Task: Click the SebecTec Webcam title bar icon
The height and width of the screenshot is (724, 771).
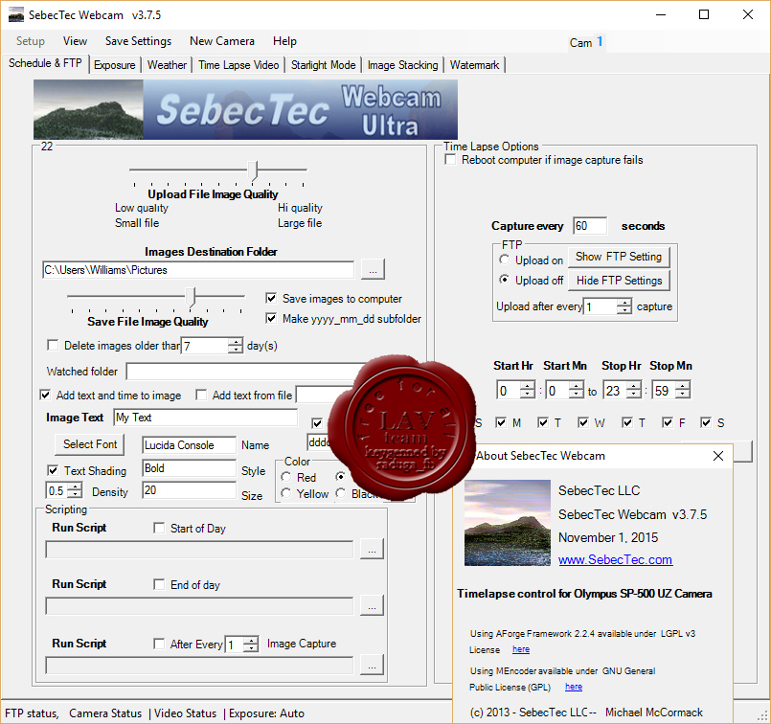Action: tap(15, 14)
